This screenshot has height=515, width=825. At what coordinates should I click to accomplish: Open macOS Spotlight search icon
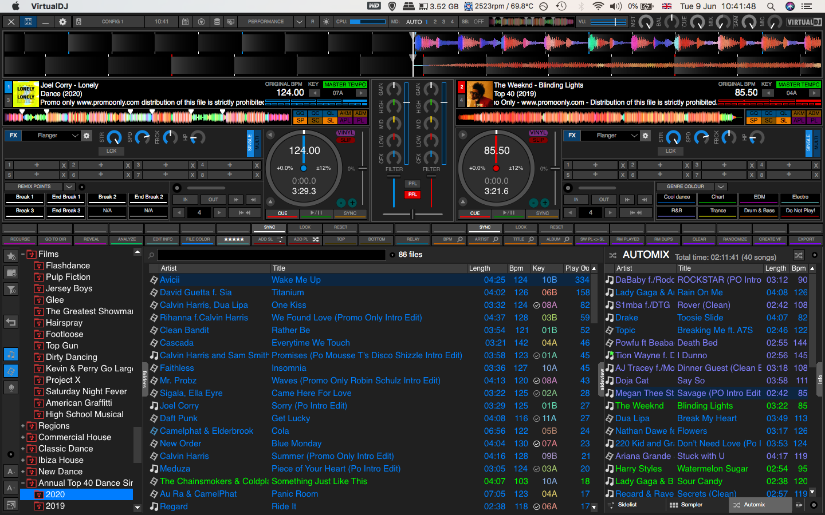tap(771, 6)
